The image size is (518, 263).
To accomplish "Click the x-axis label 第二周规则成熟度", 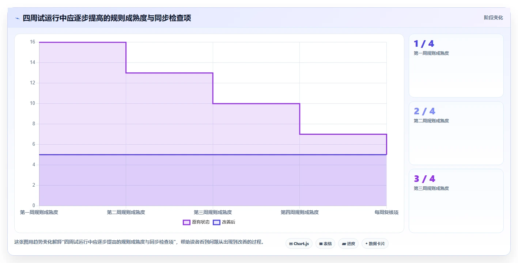I will (x=126, y=212).
